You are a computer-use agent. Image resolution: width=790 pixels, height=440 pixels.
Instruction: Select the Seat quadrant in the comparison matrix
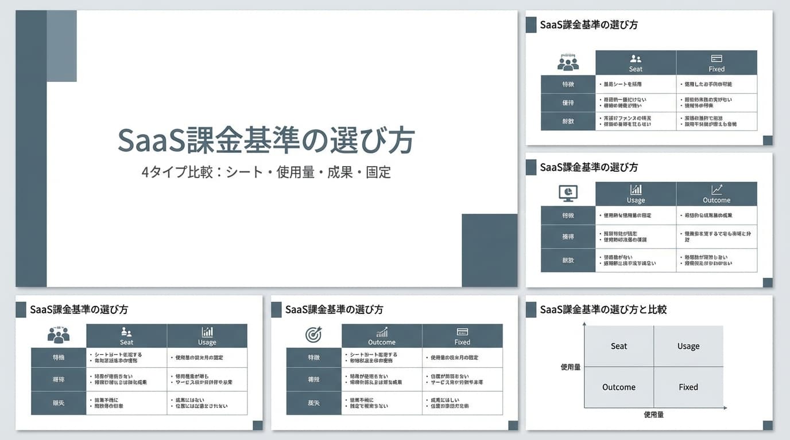tap(619, 346)
